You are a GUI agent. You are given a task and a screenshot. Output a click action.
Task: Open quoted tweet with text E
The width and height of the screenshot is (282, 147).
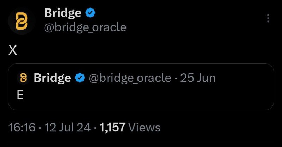click(x=141, y=87)
